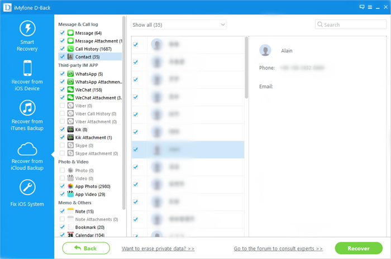Click the Message & Call log heading
The width and height of the screenshot is (391, 259).
coord(78,25)
